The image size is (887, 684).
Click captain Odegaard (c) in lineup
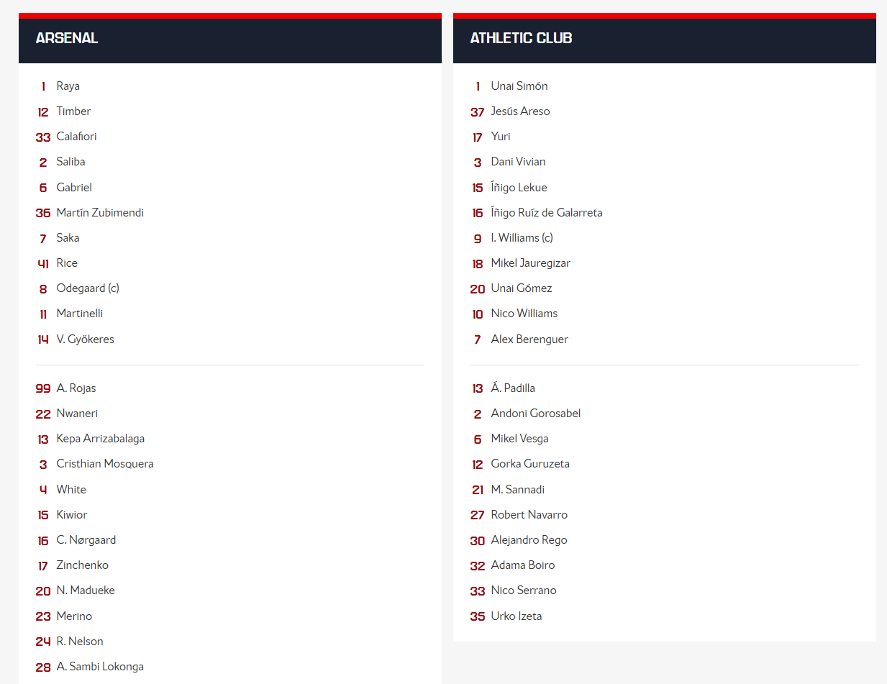(88, 288)
